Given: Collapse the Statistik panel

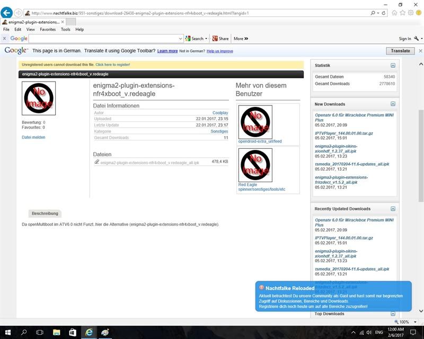Looking at the screenshot, I should [393, 66].
